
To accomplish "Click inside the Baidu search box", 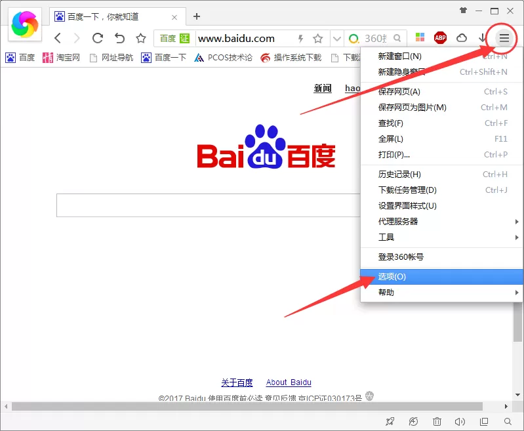I will pyautogui.click(x=208, y=205).
